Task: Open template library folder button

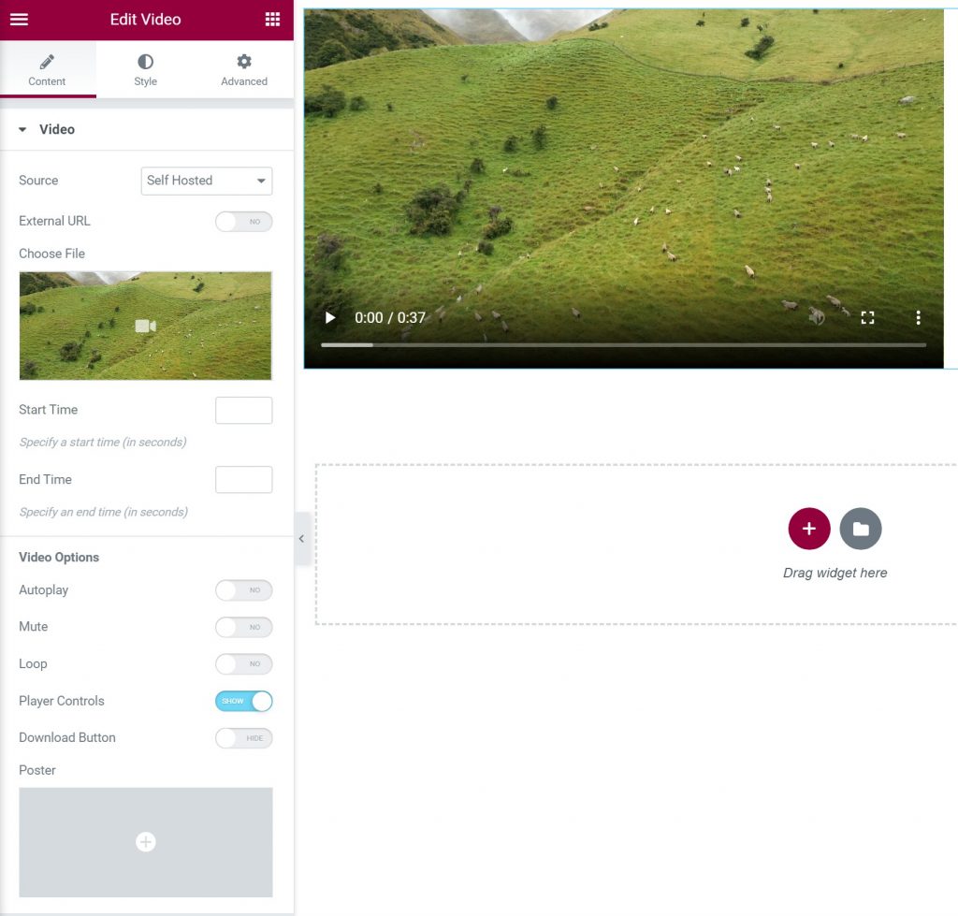Action: (861, 529)
